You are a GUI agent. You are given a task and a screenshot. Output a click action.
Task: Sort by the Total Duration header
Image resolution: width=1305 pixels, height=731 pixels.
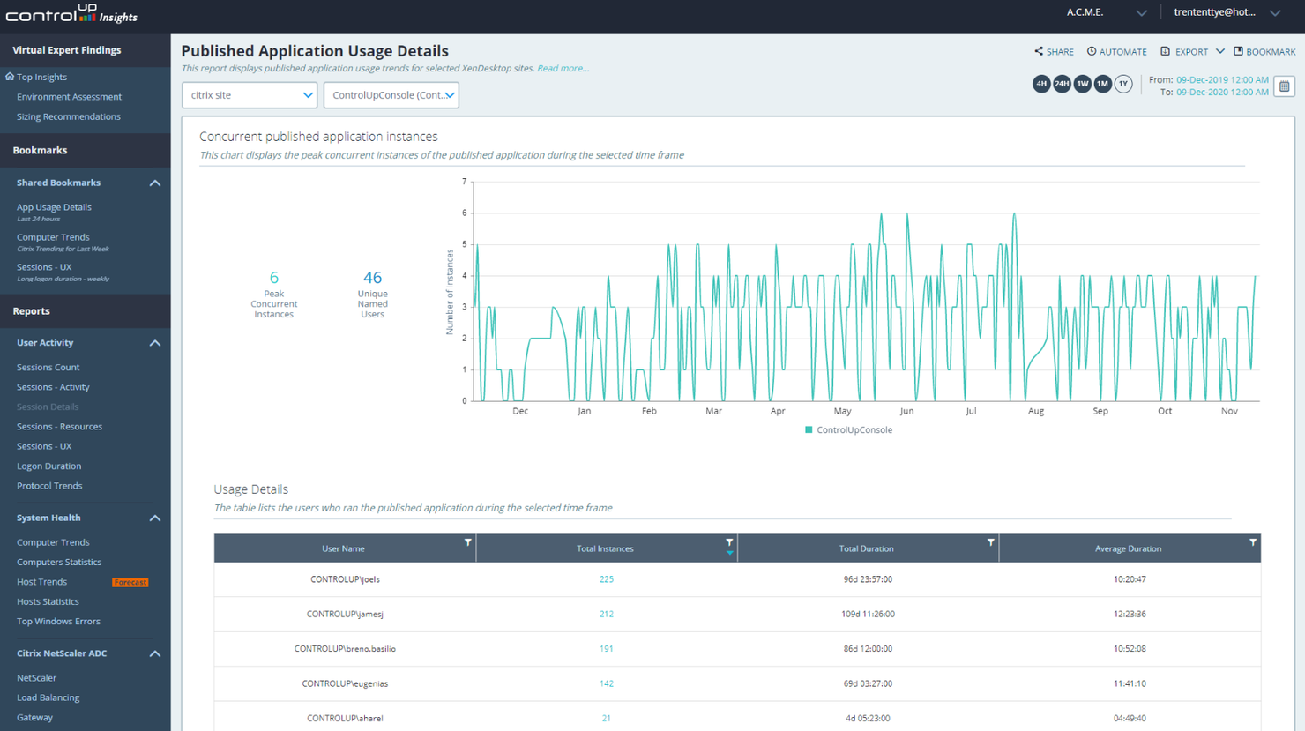point(866,548)
